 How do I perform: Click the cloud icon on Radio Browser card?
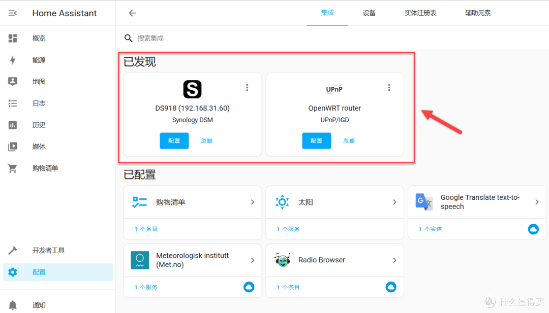391,287
